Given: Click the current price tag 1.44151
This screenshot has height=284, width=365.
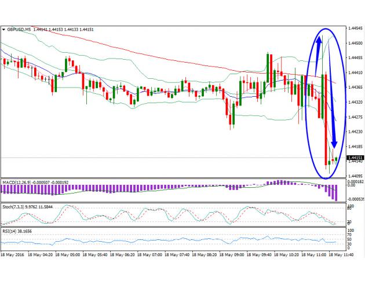Looking at the screenshot, I should pos(354,158).
